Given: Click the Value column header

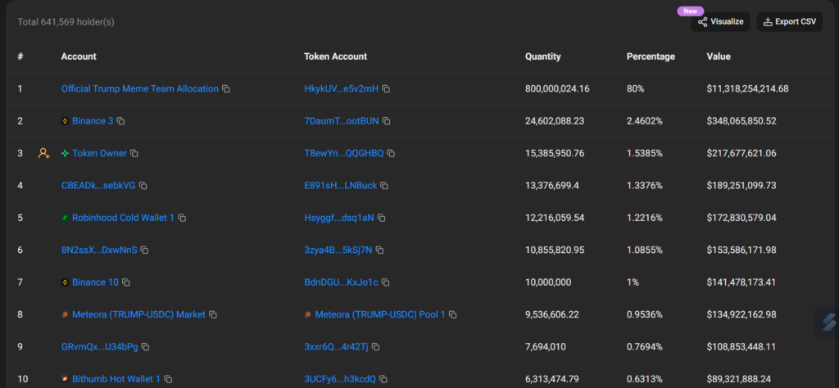Looking at the screenshot, I should click(x=718, y=56).
